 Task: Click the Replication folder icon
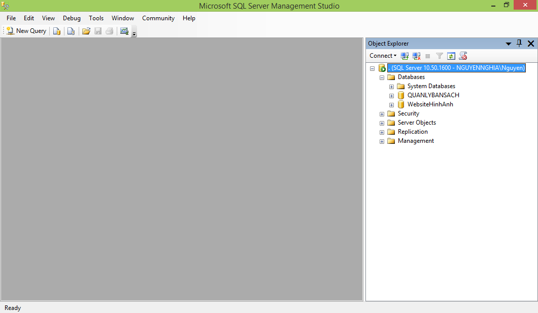[x=391, y=132]
